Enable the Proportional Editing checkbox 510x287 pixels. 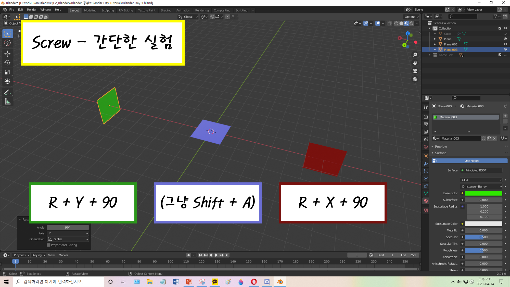(48, 245)
